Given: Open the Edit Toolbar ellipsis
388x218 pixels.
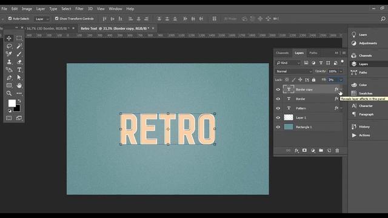Looking at the screenshot, I should 19,93.
